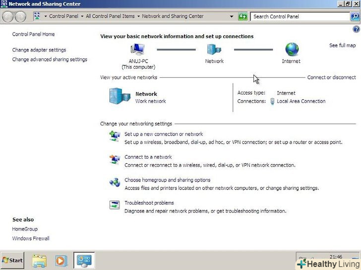Go to Control Panel Home

click(x=33, y=34)
